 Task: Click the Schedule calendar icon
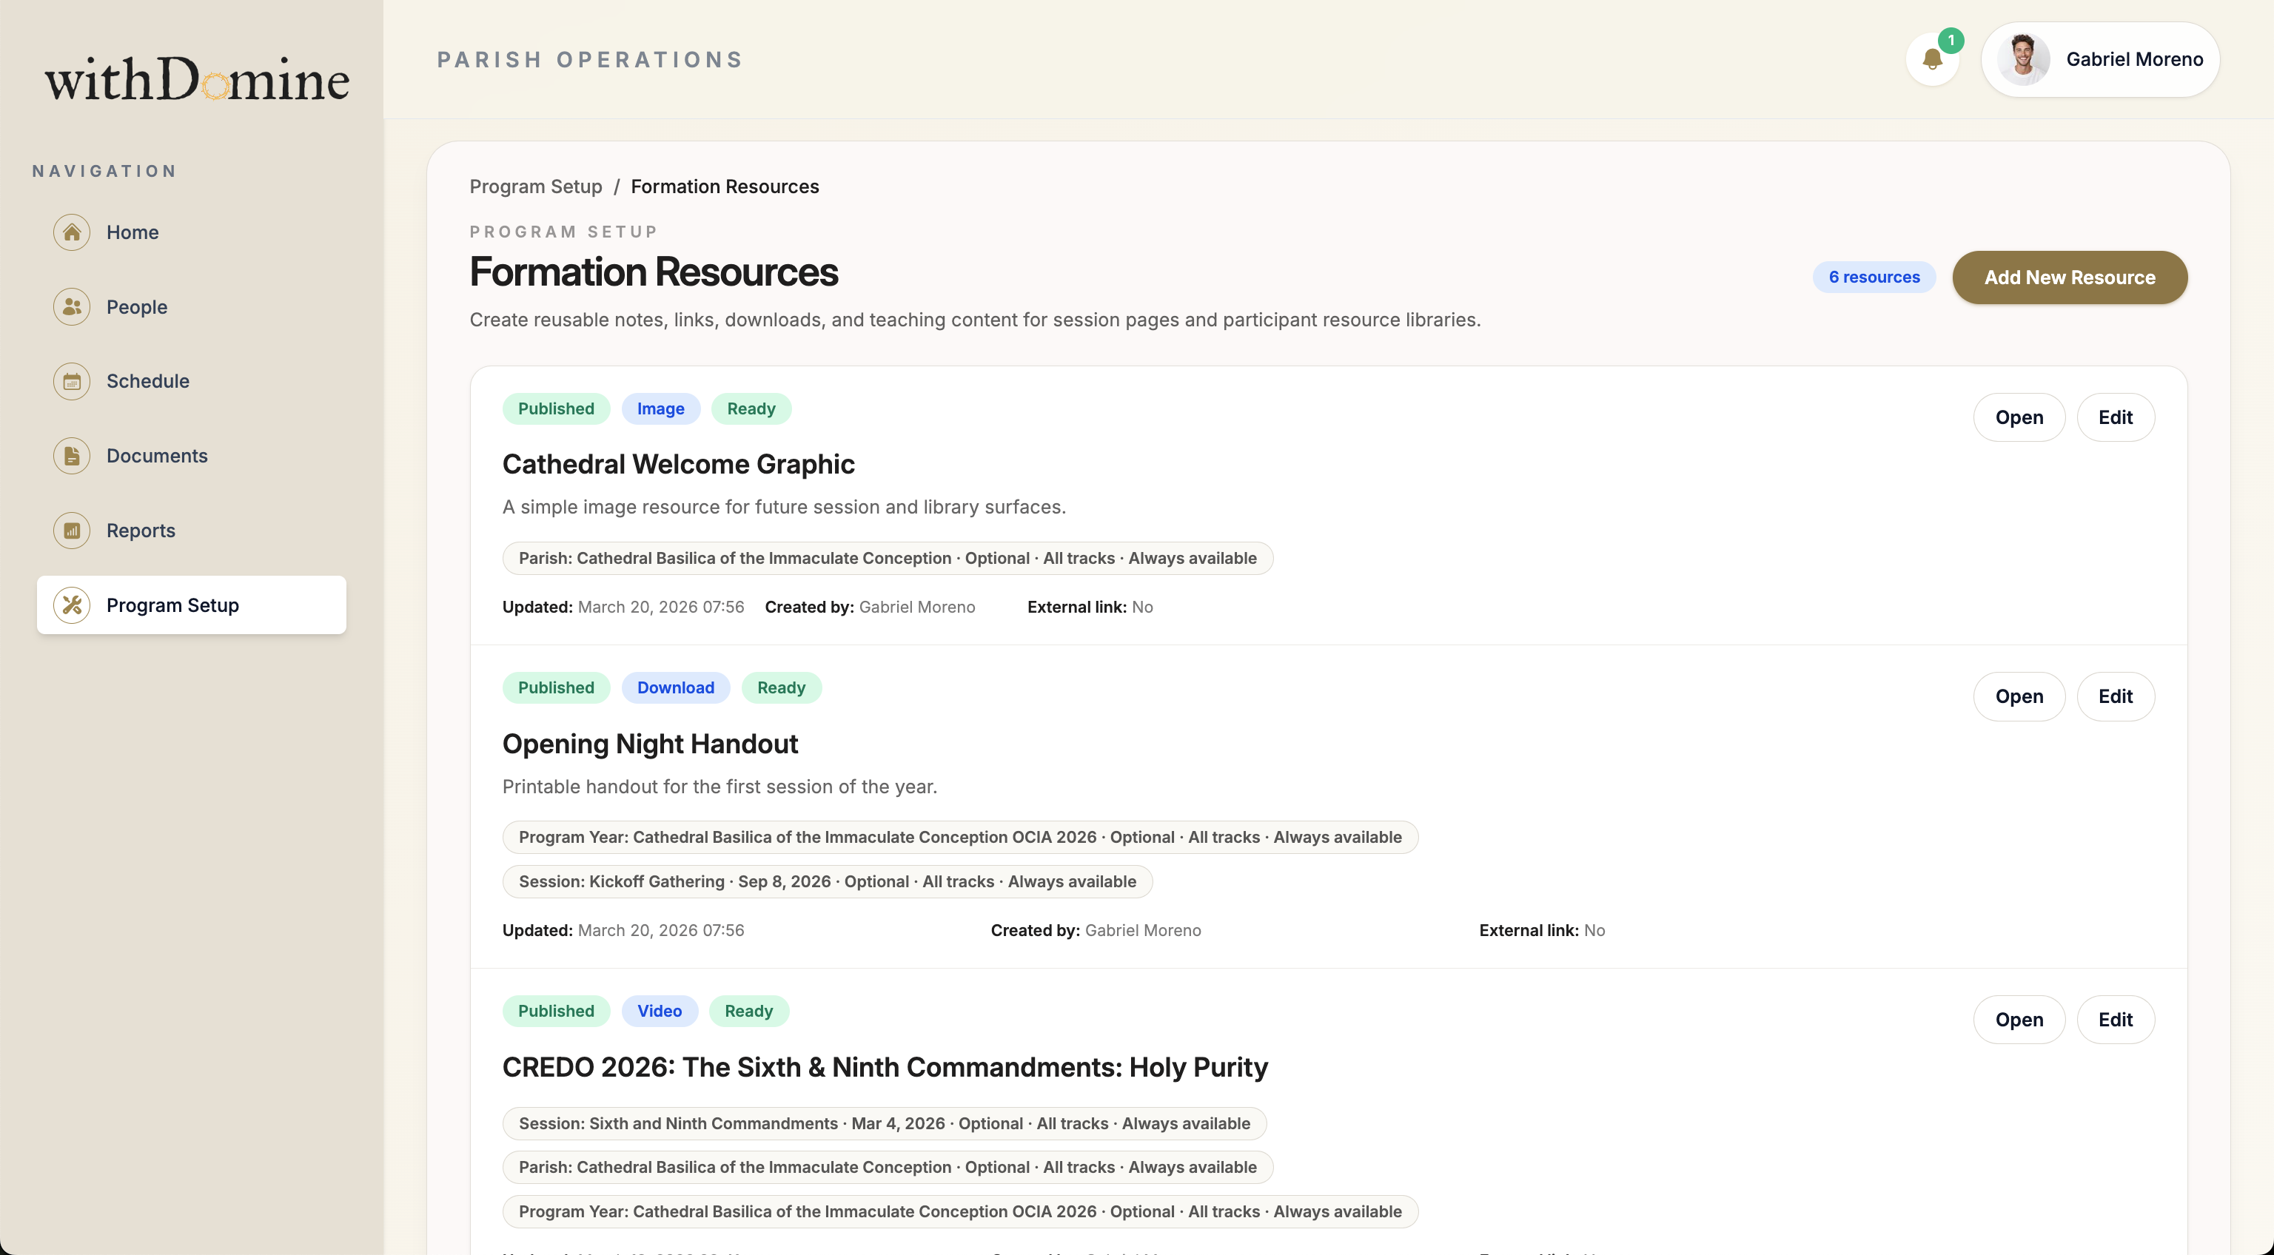72,381
